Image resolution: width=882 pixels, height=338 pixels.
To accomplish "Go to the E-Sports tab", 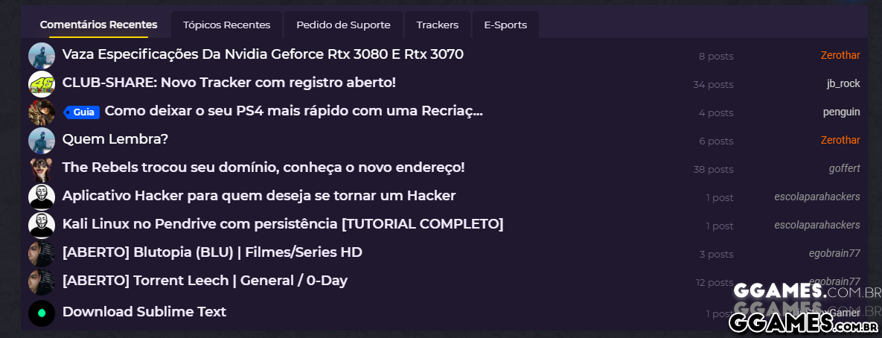I will [505, 25].
